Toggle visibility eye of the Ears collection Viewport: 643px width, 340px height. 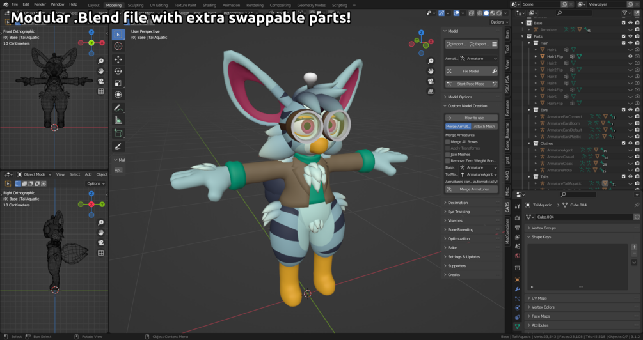pyautogui.click(x=630, y=110)
